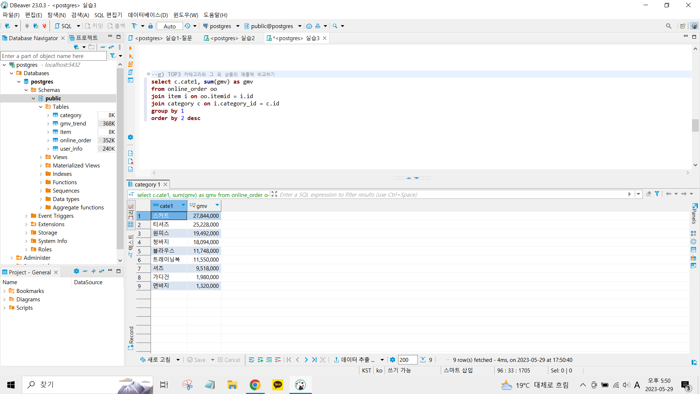Click the Chrome icon in the taskbar
Image resolution: width=700 pixels, height=394 pixels.
(255, 385)
